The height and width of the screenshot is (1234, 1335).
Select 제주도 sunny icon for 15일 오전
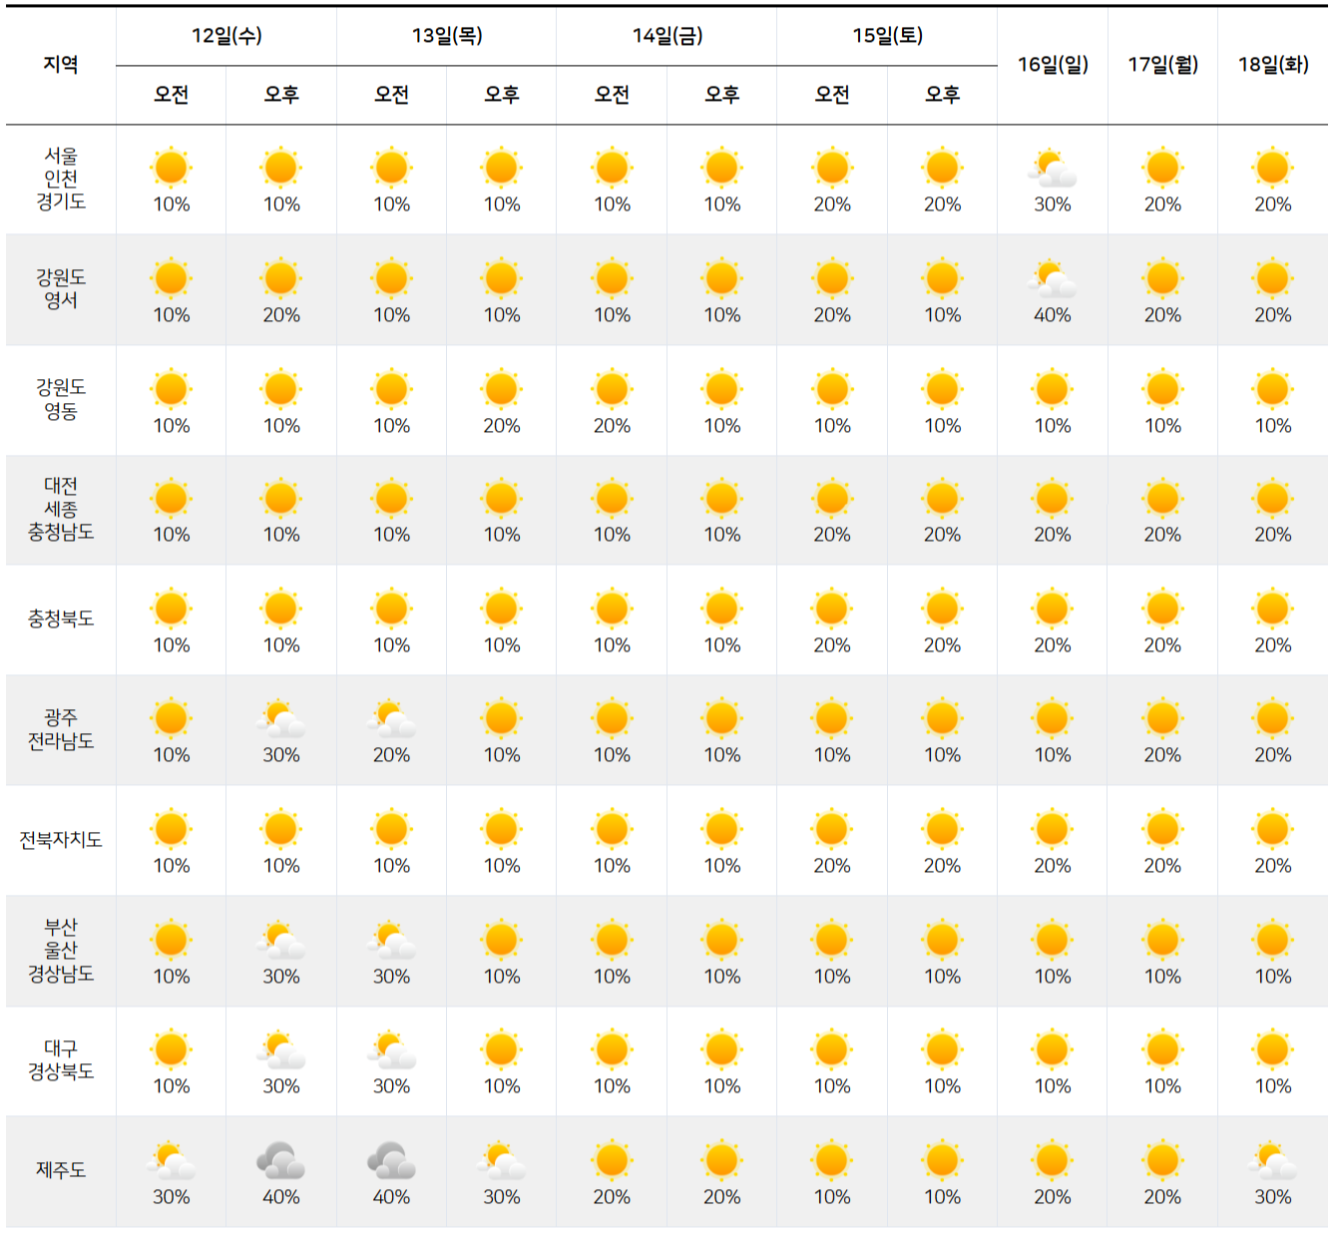[x=831, y=1160]
